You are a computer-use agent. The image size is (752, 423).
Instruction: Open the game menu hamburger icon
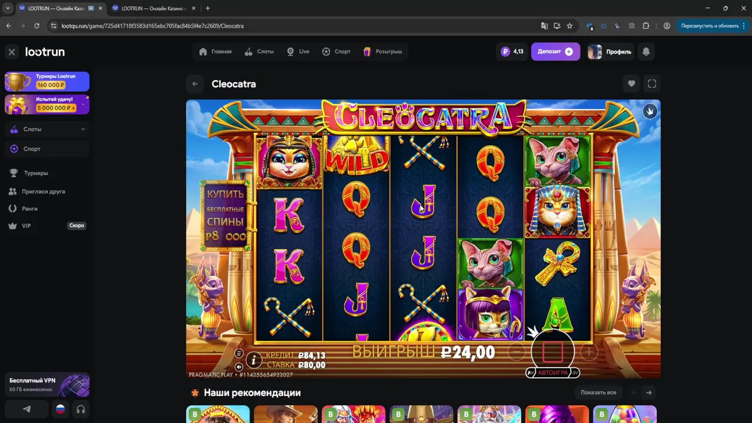click(239, 353)
